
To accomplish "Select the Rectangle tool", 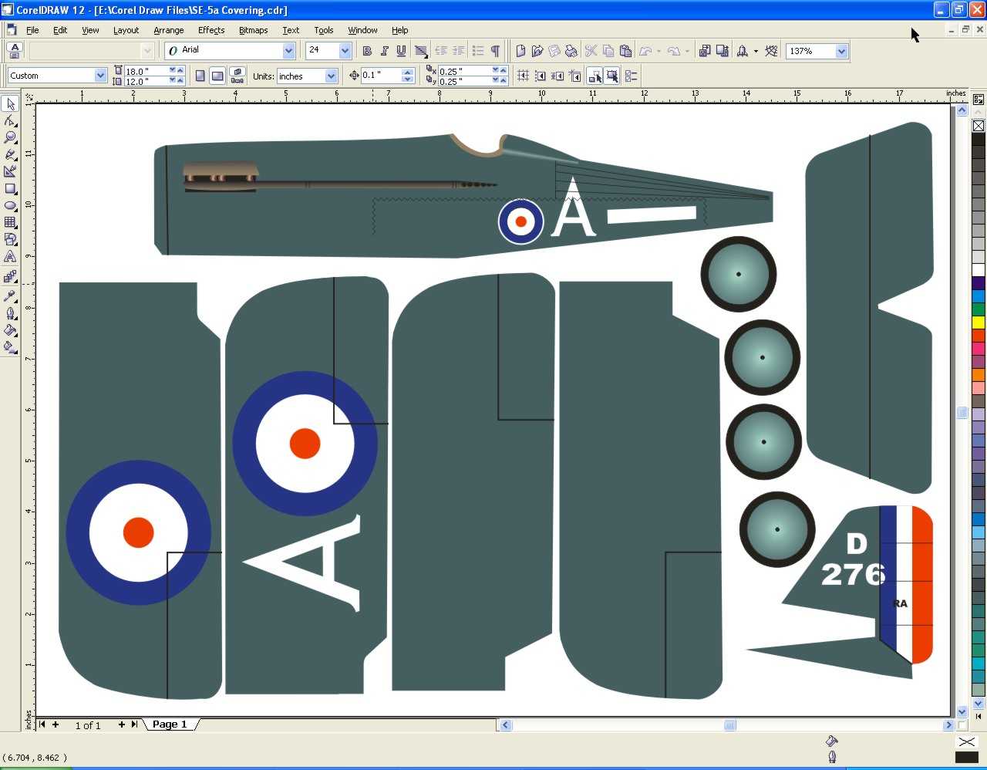I will click(10, 188).
